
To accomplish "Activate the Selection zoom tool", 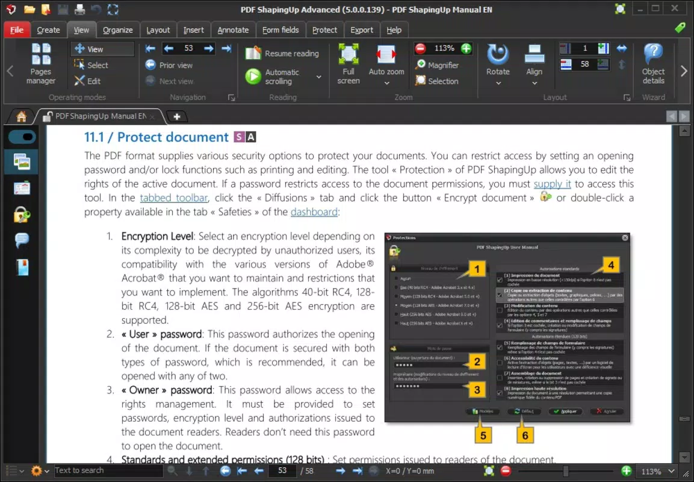I will coord(437,81).
